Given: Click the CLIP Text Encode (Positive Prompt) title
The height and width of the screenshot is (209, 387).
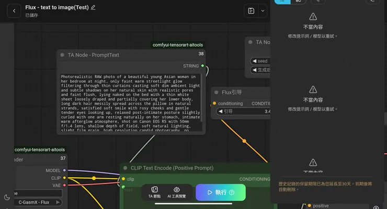Looking at the screenshot, I should 172,168.
